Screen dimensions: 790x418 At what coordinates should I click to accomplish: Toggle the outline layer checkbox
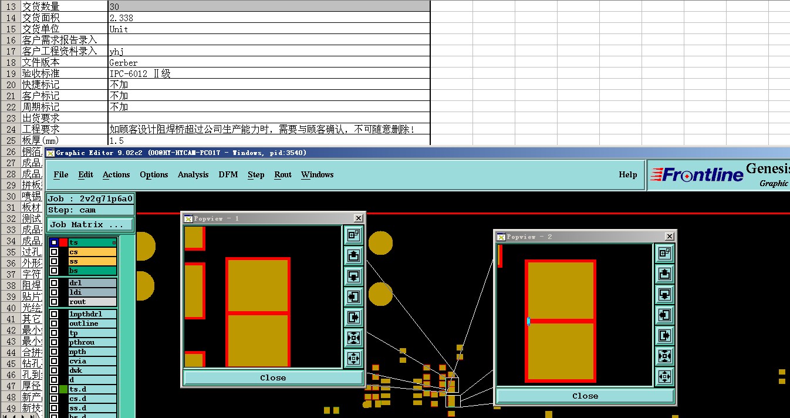coord(53,323)
